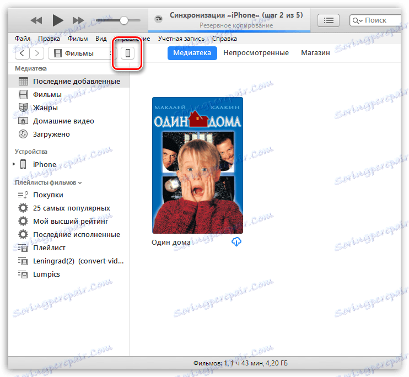Open the Правка menu

click(x=49, y=39)
